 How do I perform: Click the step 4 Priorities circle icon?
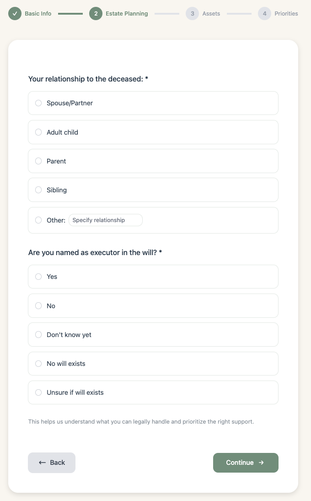click(264, 13)
